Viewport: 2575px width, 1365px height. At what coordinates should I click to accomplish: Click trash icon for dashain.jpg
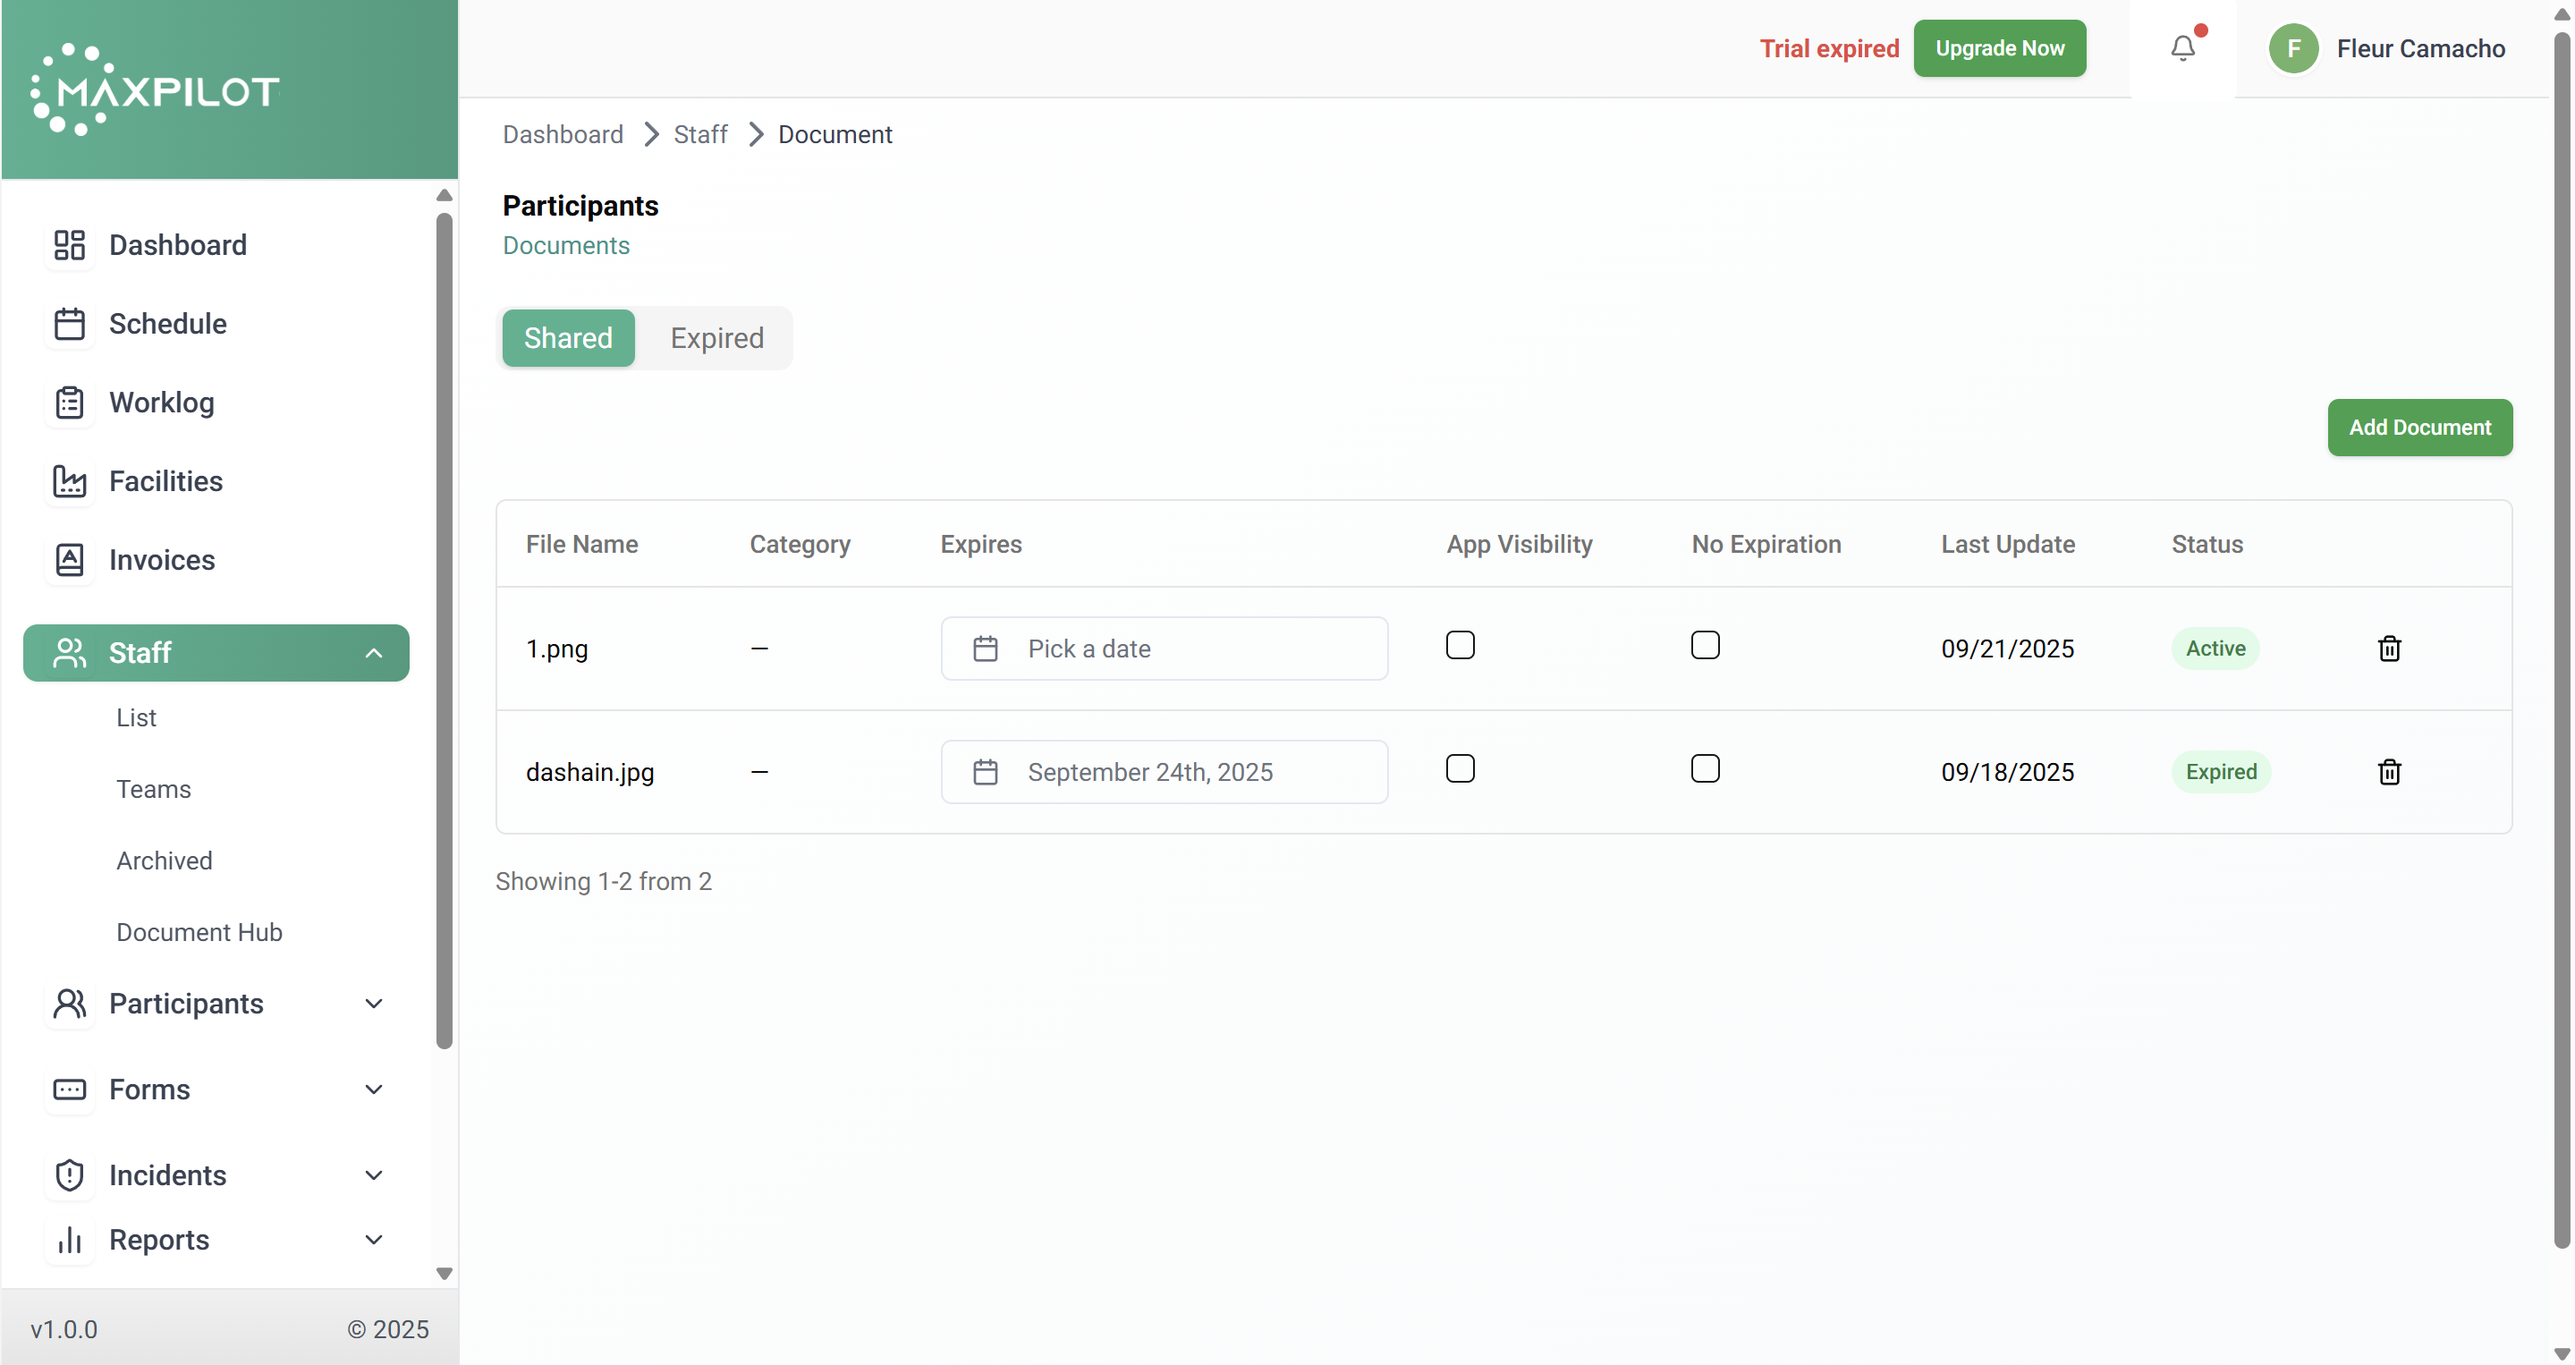click(x=2388, y=771)
